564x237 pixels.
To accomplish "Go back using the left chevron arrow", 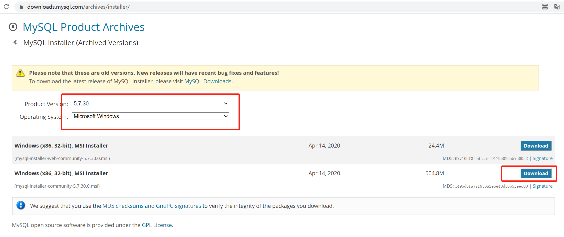I will pos(15,42).
